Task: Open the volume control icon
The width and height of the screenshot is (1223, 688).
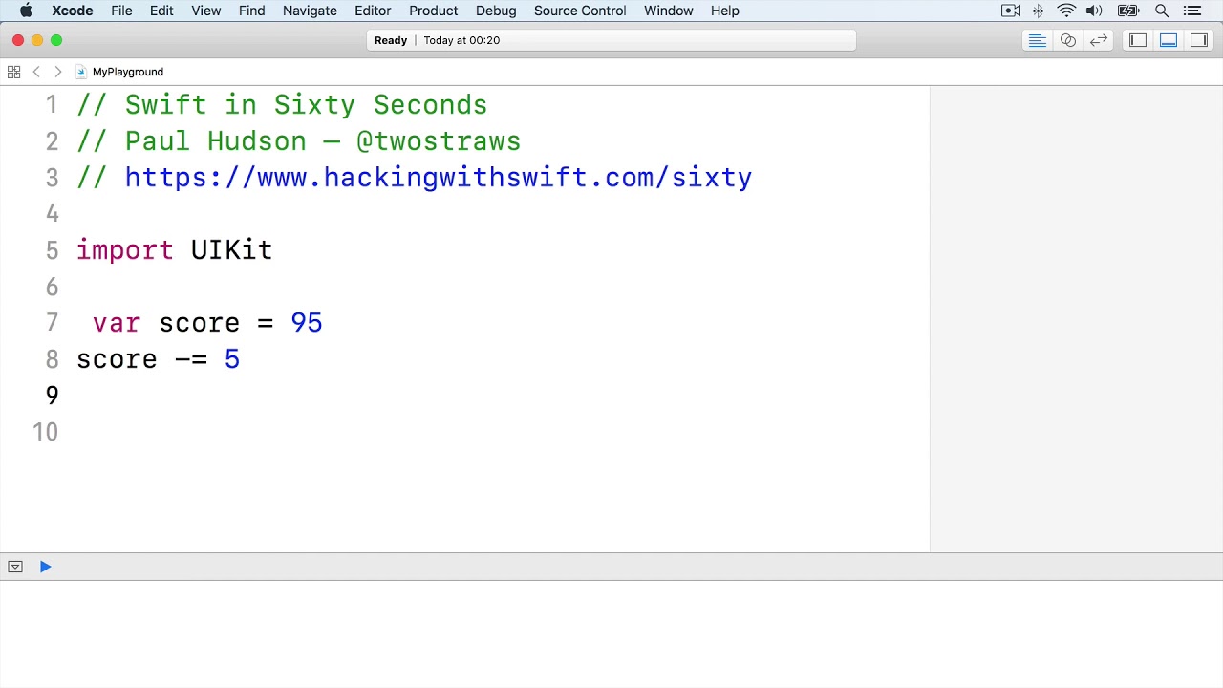Action: click(1094, 11)
